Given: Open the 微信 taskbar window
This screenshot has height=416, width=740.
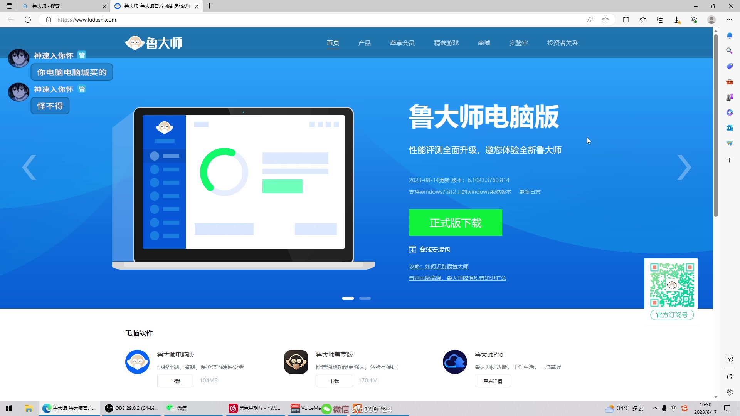Looking at the screenshot, I should coord(193,408).
